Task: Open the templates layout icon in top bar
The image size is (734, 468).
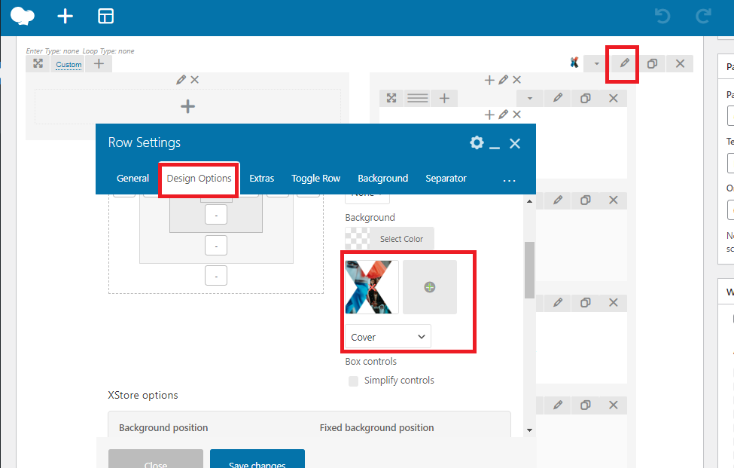Action: point(106,17)
